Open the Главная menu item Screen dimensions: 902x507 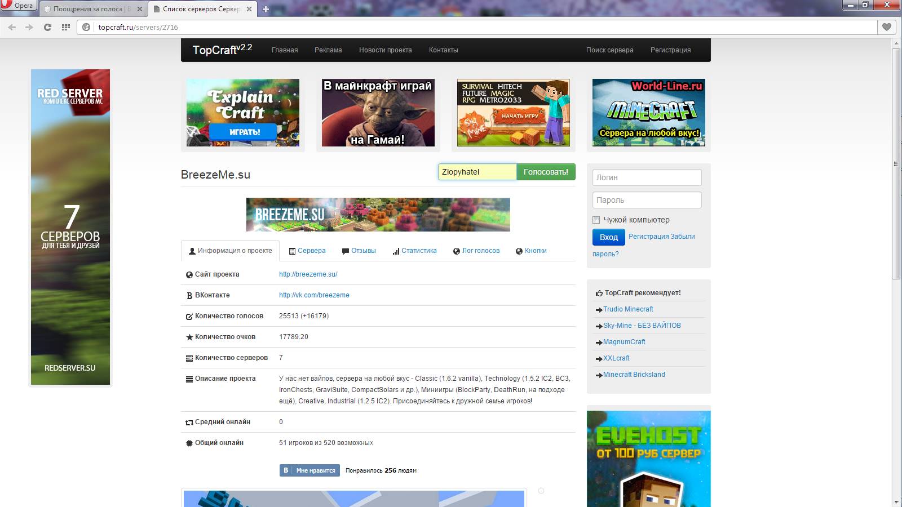click(x=285, y=50)
